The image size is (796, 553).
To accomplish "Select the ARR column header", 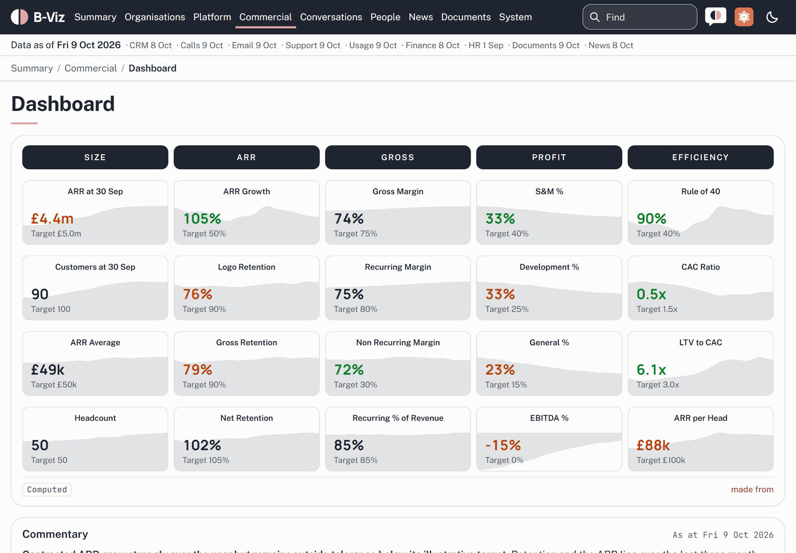I will (x=246, y=157).
